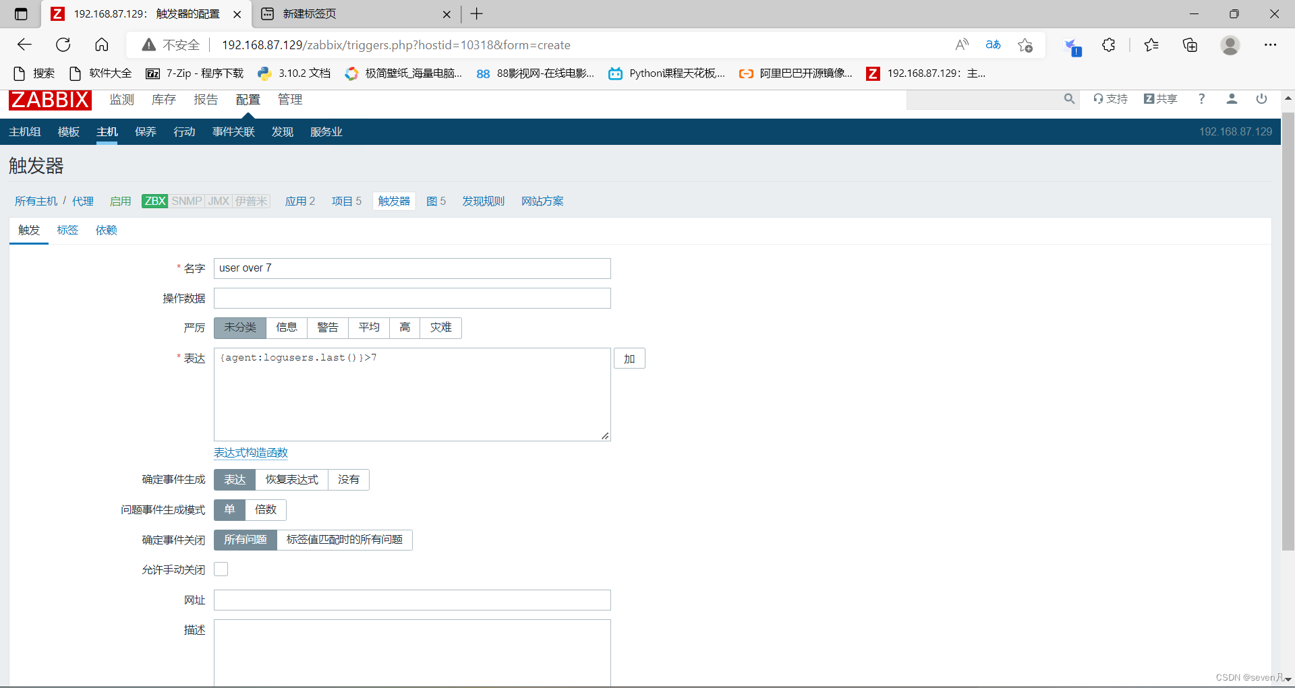This screenshot has width=1295, height=688.
Task: Click the browser profile avatar
Action: pos(1230,45)
